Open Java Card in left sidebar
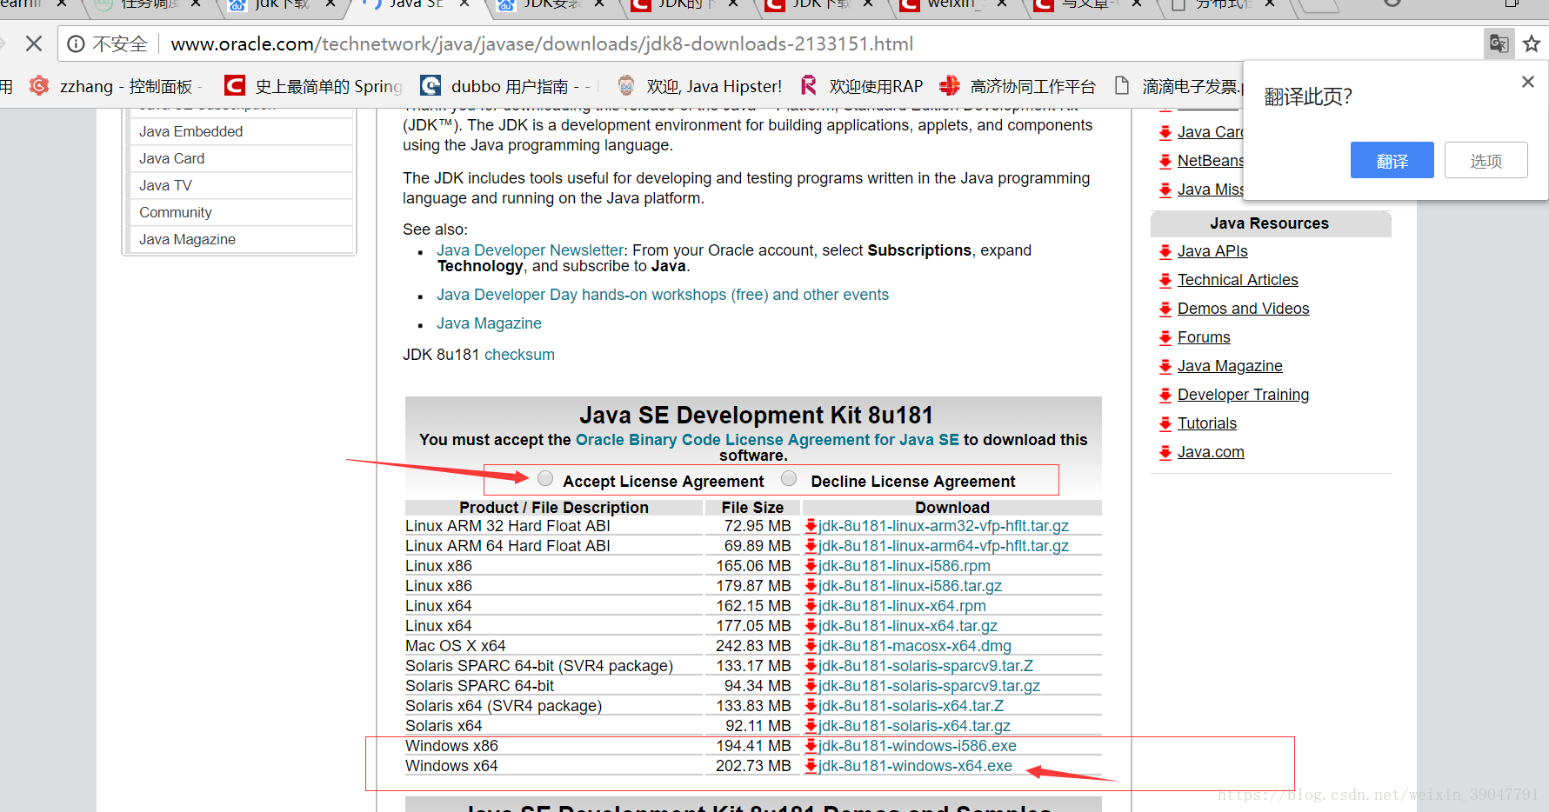The width and height of the screenshot is (1549, 812). [172, 158]
